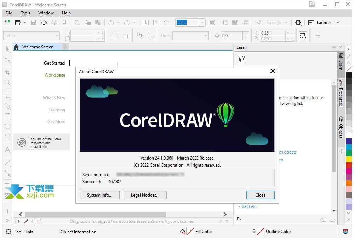Click the yellow swatch in color palette

point(349,159)
